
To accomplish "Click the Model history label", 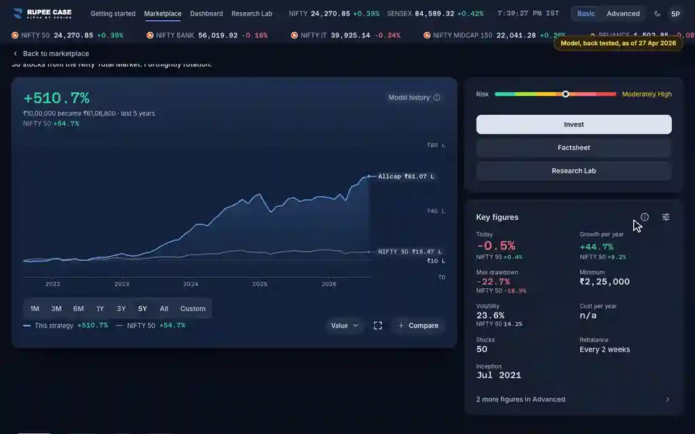I will (x=409, y=98).
